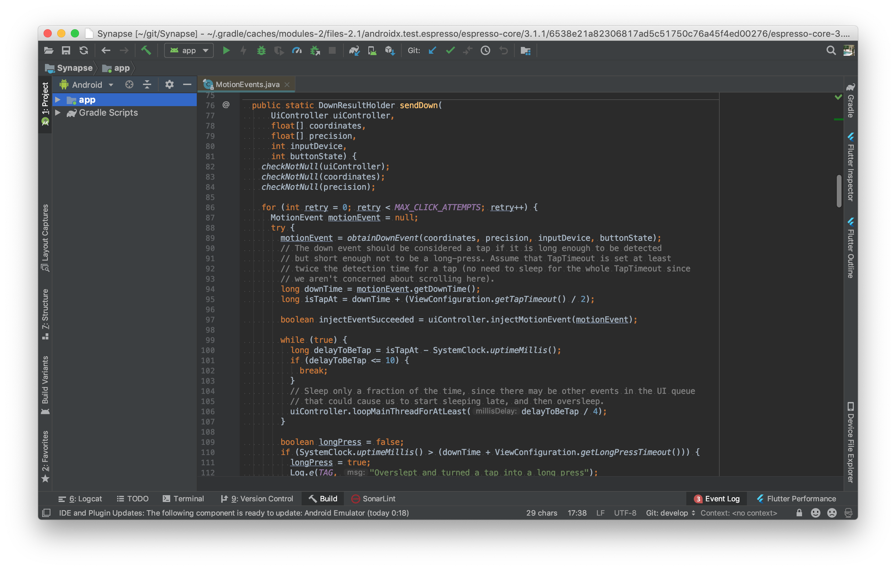Show Git history clock icon
This screenshot has width=896, height=570.
[x=485, y=51]
